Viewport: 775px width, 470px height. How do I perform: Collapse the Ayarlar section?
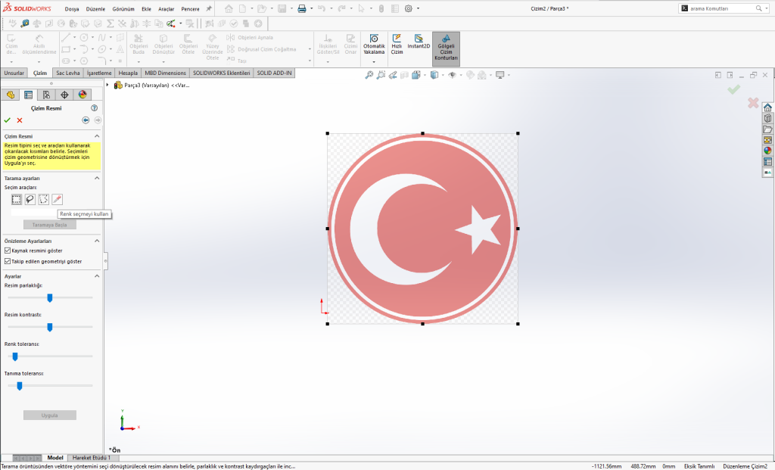coord(97,276)
